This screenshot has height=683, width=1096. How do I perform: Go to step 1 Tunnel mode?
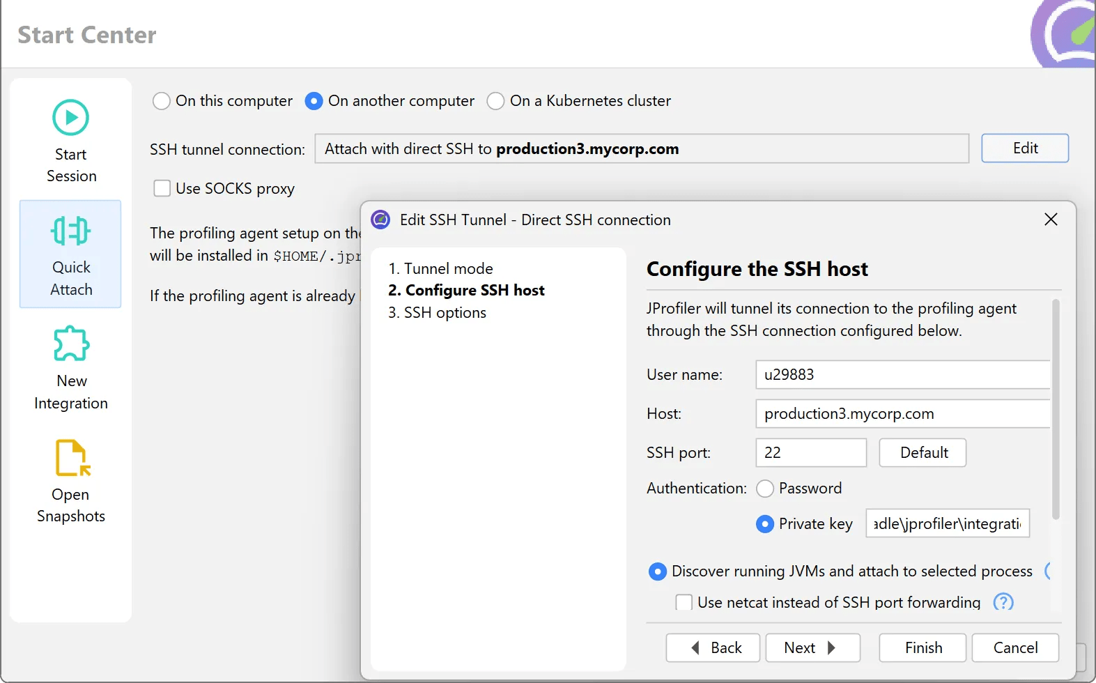coord(441,268)
